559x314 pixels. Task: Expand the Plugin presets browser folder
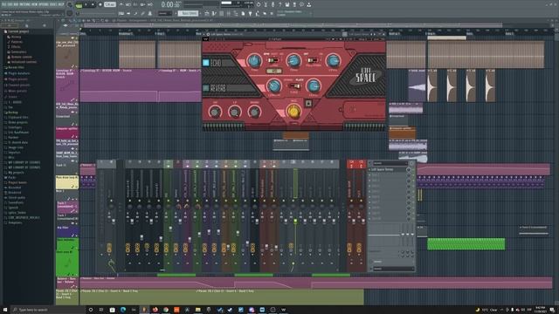tap(17, 79)
